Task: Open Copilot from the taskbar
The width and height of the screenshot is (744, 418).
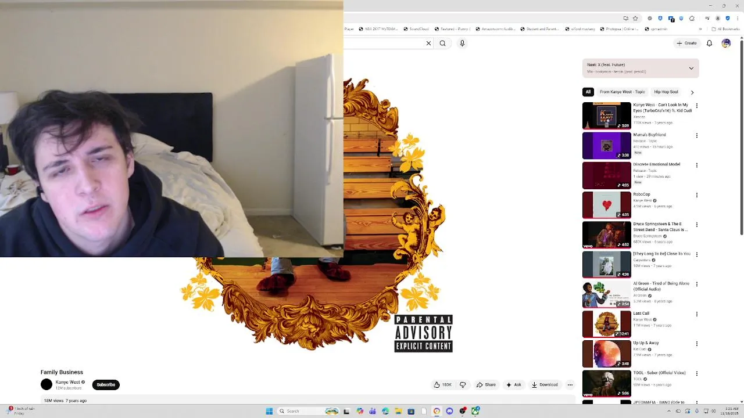Action: click(360, 411)
